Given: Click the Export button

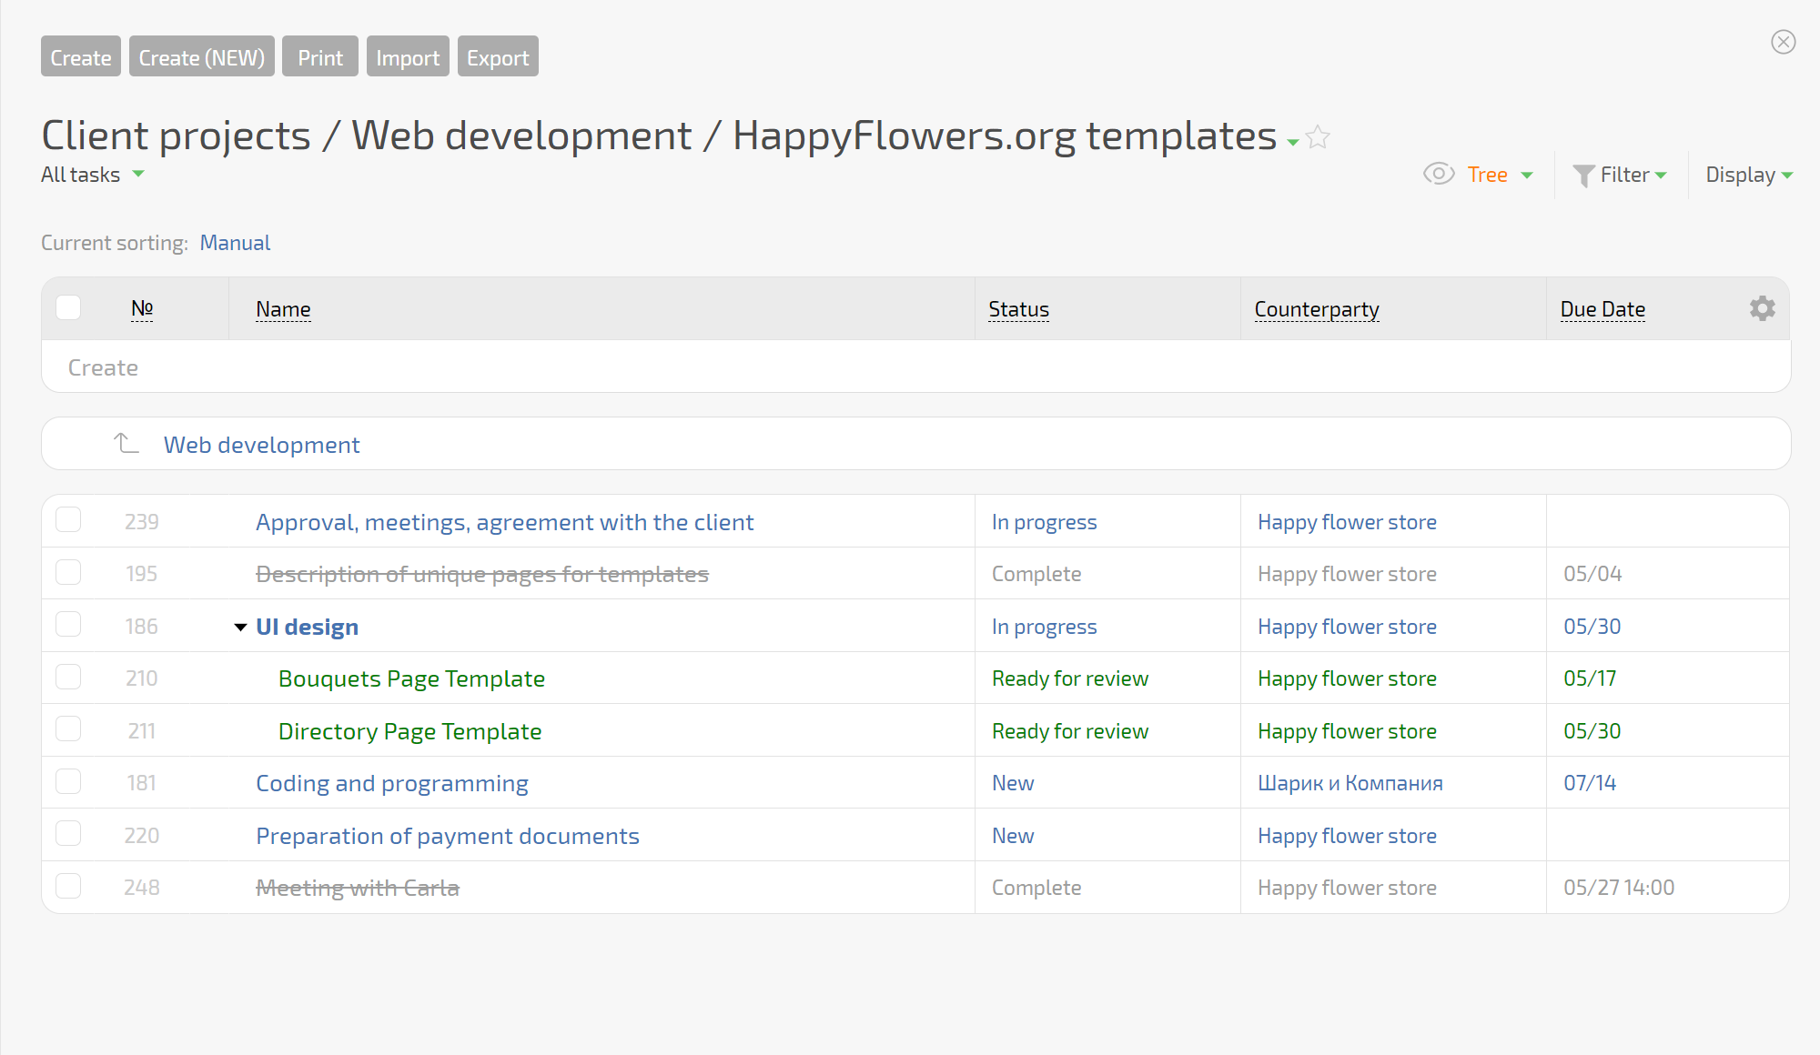Looking at the screenshot, I should (x=498, y=57).
